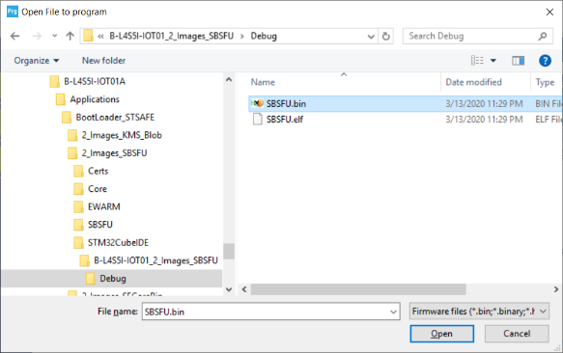Create a New folder
The height and width of the screenshot is (353, 563).
tap(103, 60)
